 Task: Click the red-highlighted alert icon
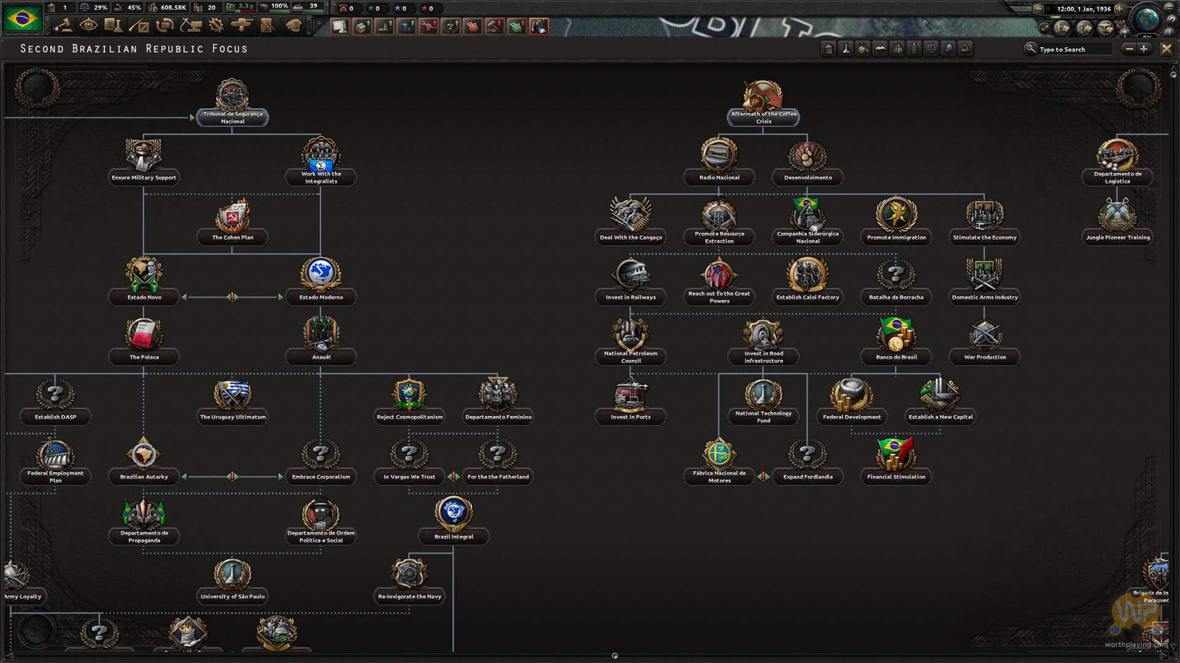(x=539, y=26)
